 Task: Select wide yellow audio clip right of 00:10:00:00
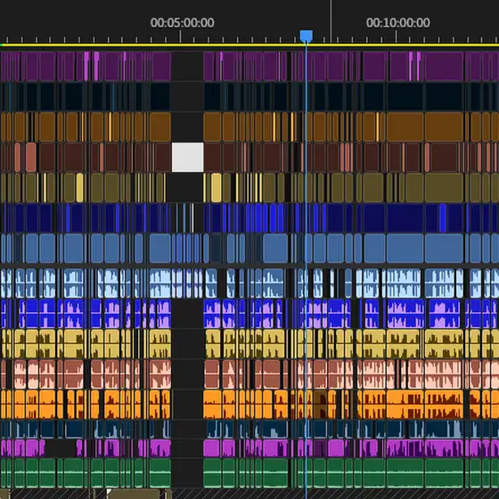[x=405, y=343]
